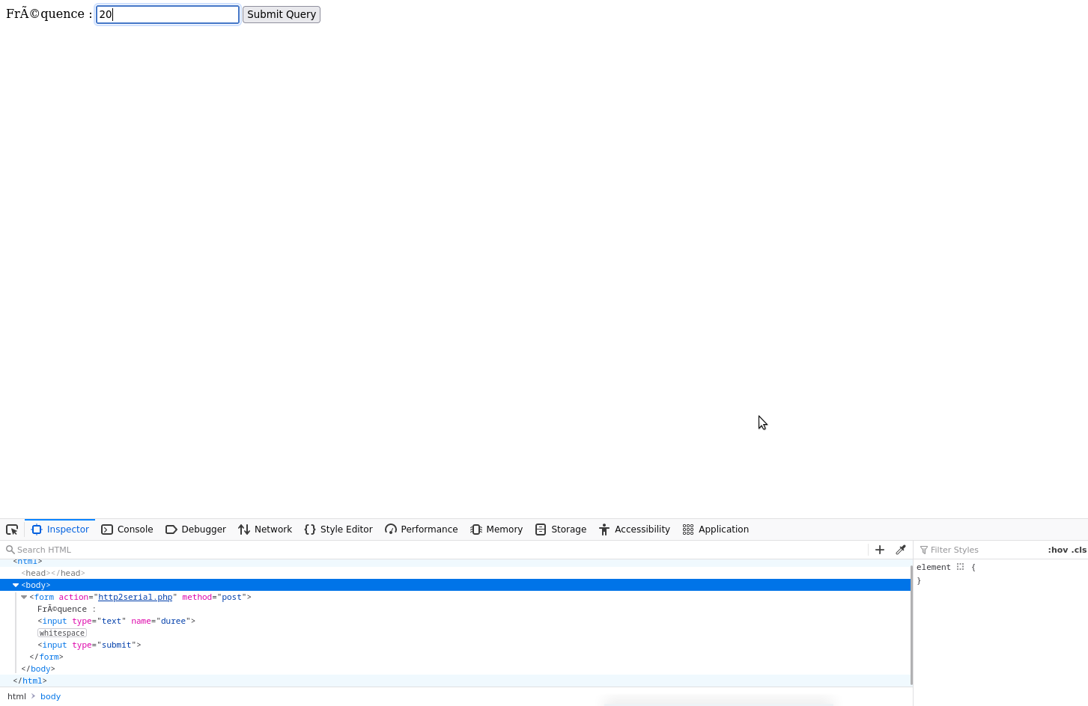Click the Style Editor braces icon
1088x706 pixels.
point(310,529)
